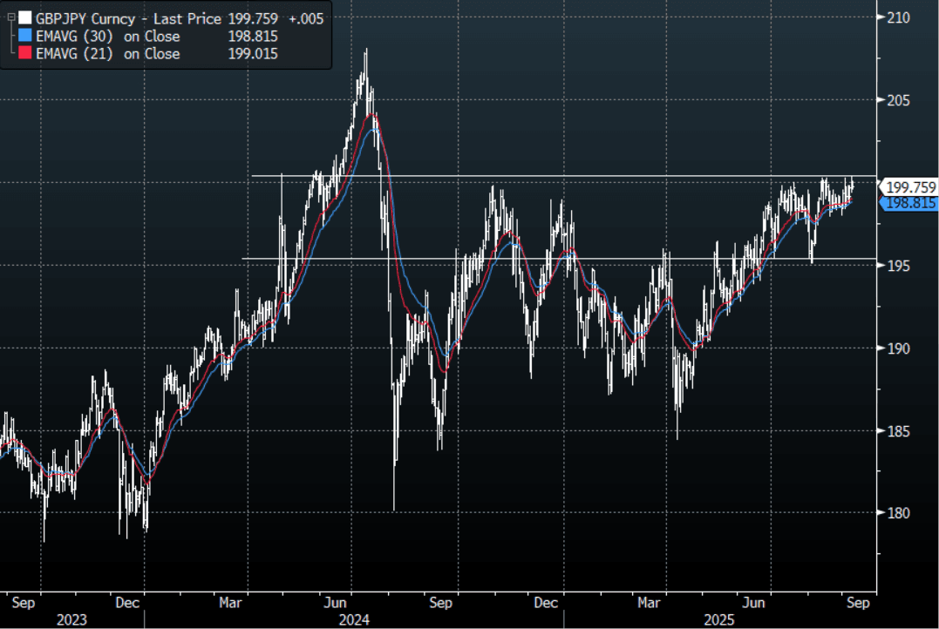Viewport: 939px width, 629px height.
Task: Click the blue EMAVG (30) color swatch
Action: click(24, 36)
